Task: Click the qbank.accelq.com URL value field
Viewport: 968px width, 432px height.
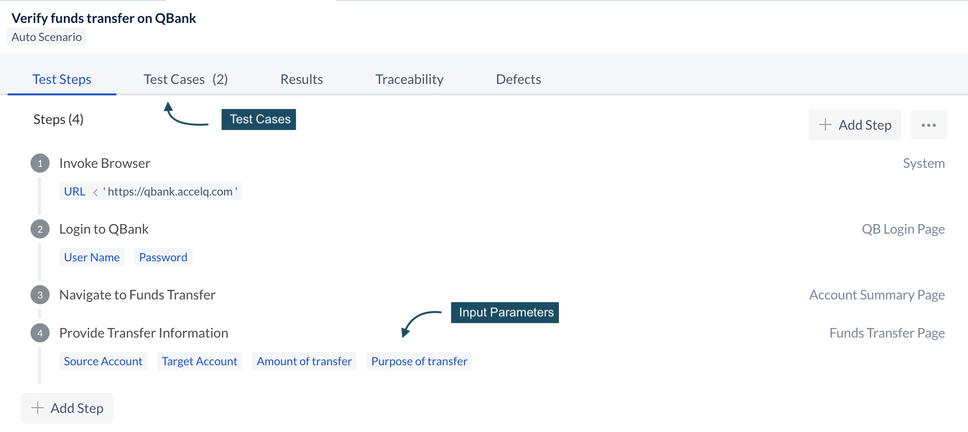Action: tap(170, 191)
